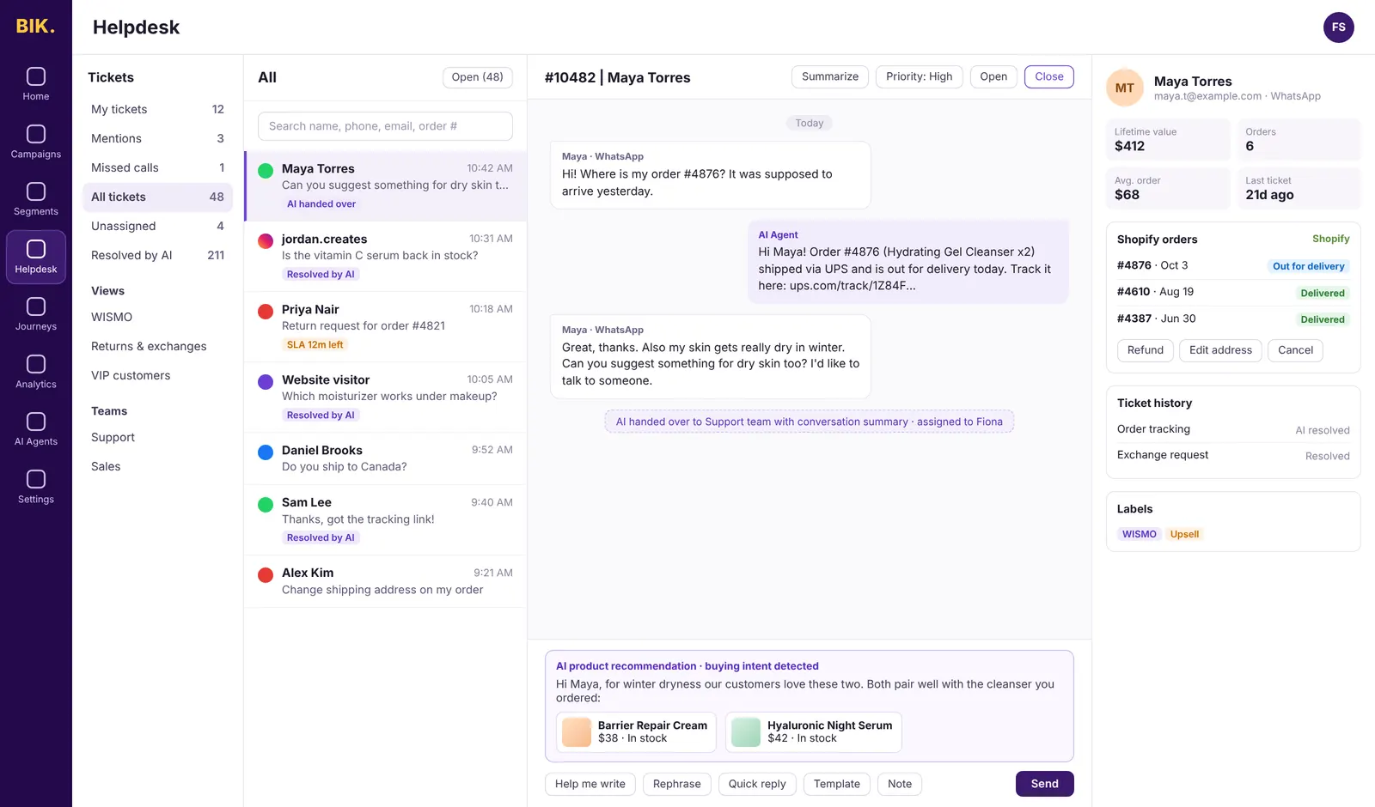The width and height of the screenshot is (1375, 807).
Task: Open Priya Nair's return request ticket
Action: click(386, 327)
